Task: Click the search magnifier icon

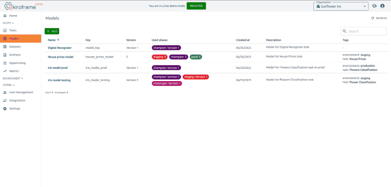Action: 345,31
